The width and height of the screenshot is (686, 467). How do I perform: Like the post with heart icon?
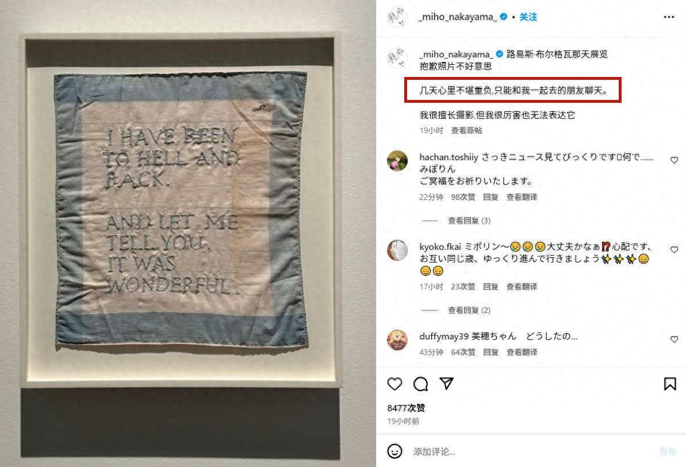pyautogui.click(x=394, y=384)
